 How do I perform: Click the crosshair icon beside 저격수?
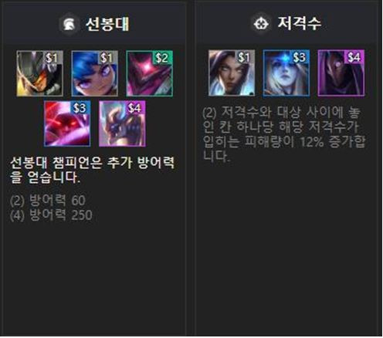pyautogui.click(x=261, y=24)
